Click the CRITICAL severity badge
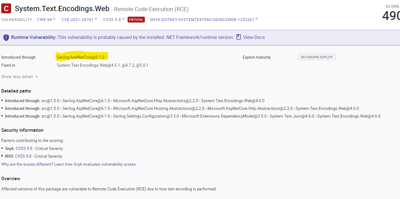Screen dimensions: 400x199 [136, 19]
